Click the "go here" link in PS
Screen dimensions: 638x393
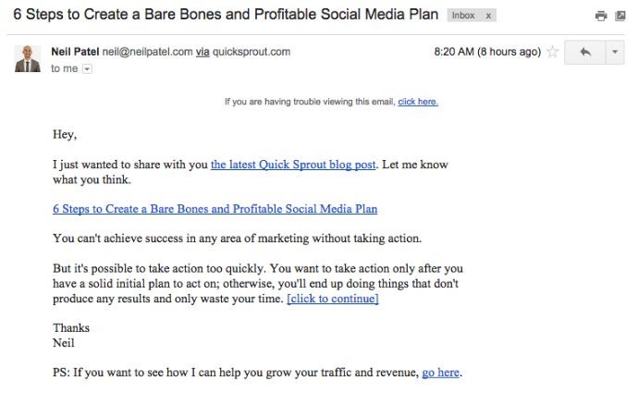coord(441,373)
